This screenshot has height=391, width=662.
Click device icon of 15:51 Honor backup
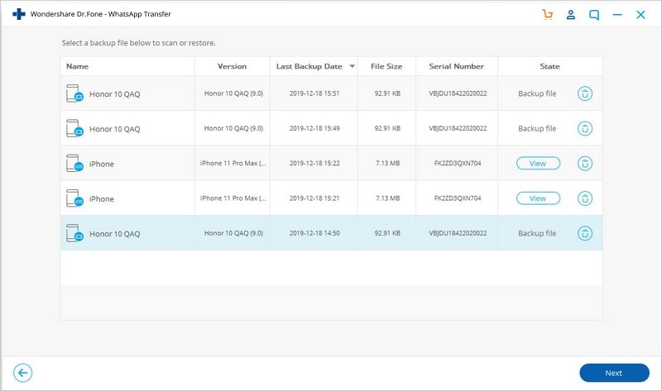point(74,93)
